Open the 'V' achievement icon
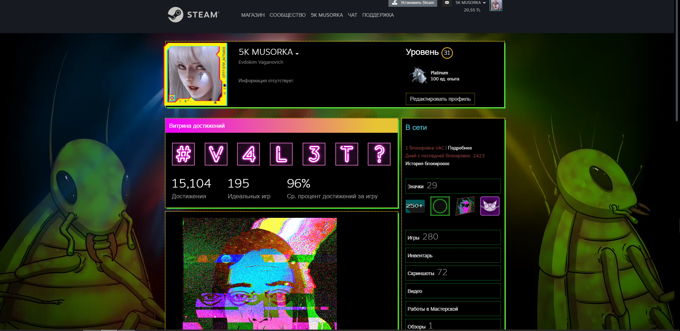 click(x=216, y=154)
